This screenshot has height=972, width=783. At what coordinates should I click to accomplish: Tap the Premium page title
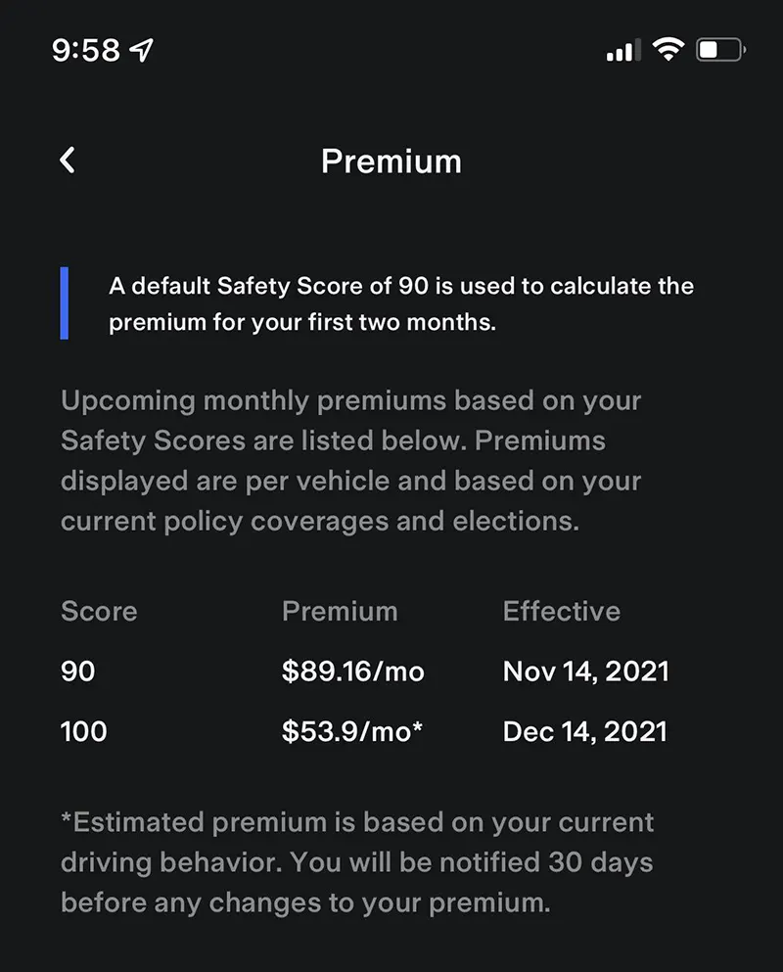coord(391,162)
